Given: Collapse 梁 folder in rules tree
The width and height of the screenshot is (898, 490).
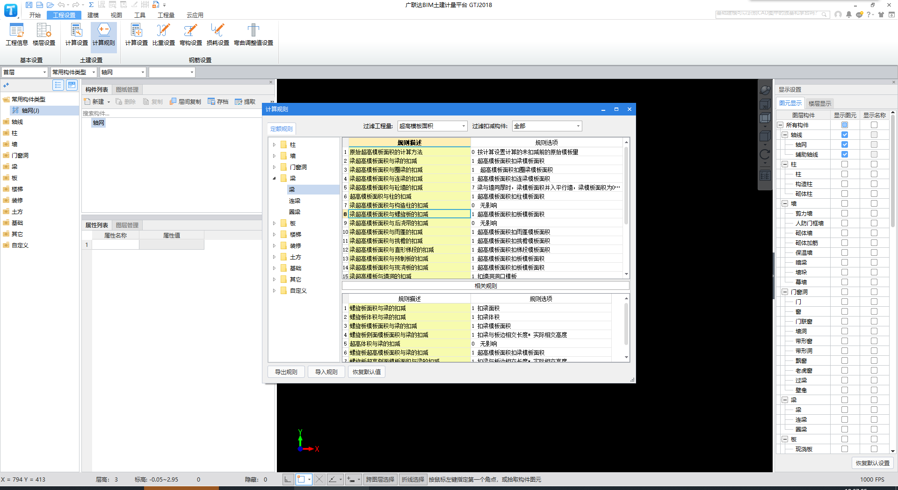Looking at the screenshot, I should (x=275, y=179).
